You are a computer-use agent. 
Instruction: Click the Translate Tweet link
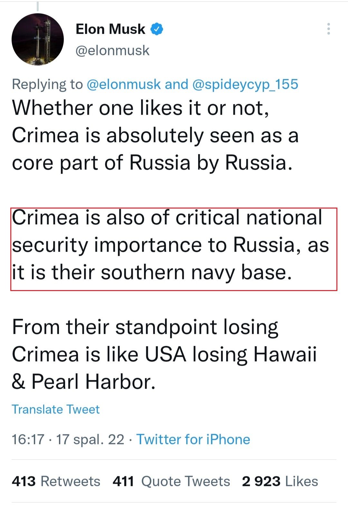(x=56, y=409)
